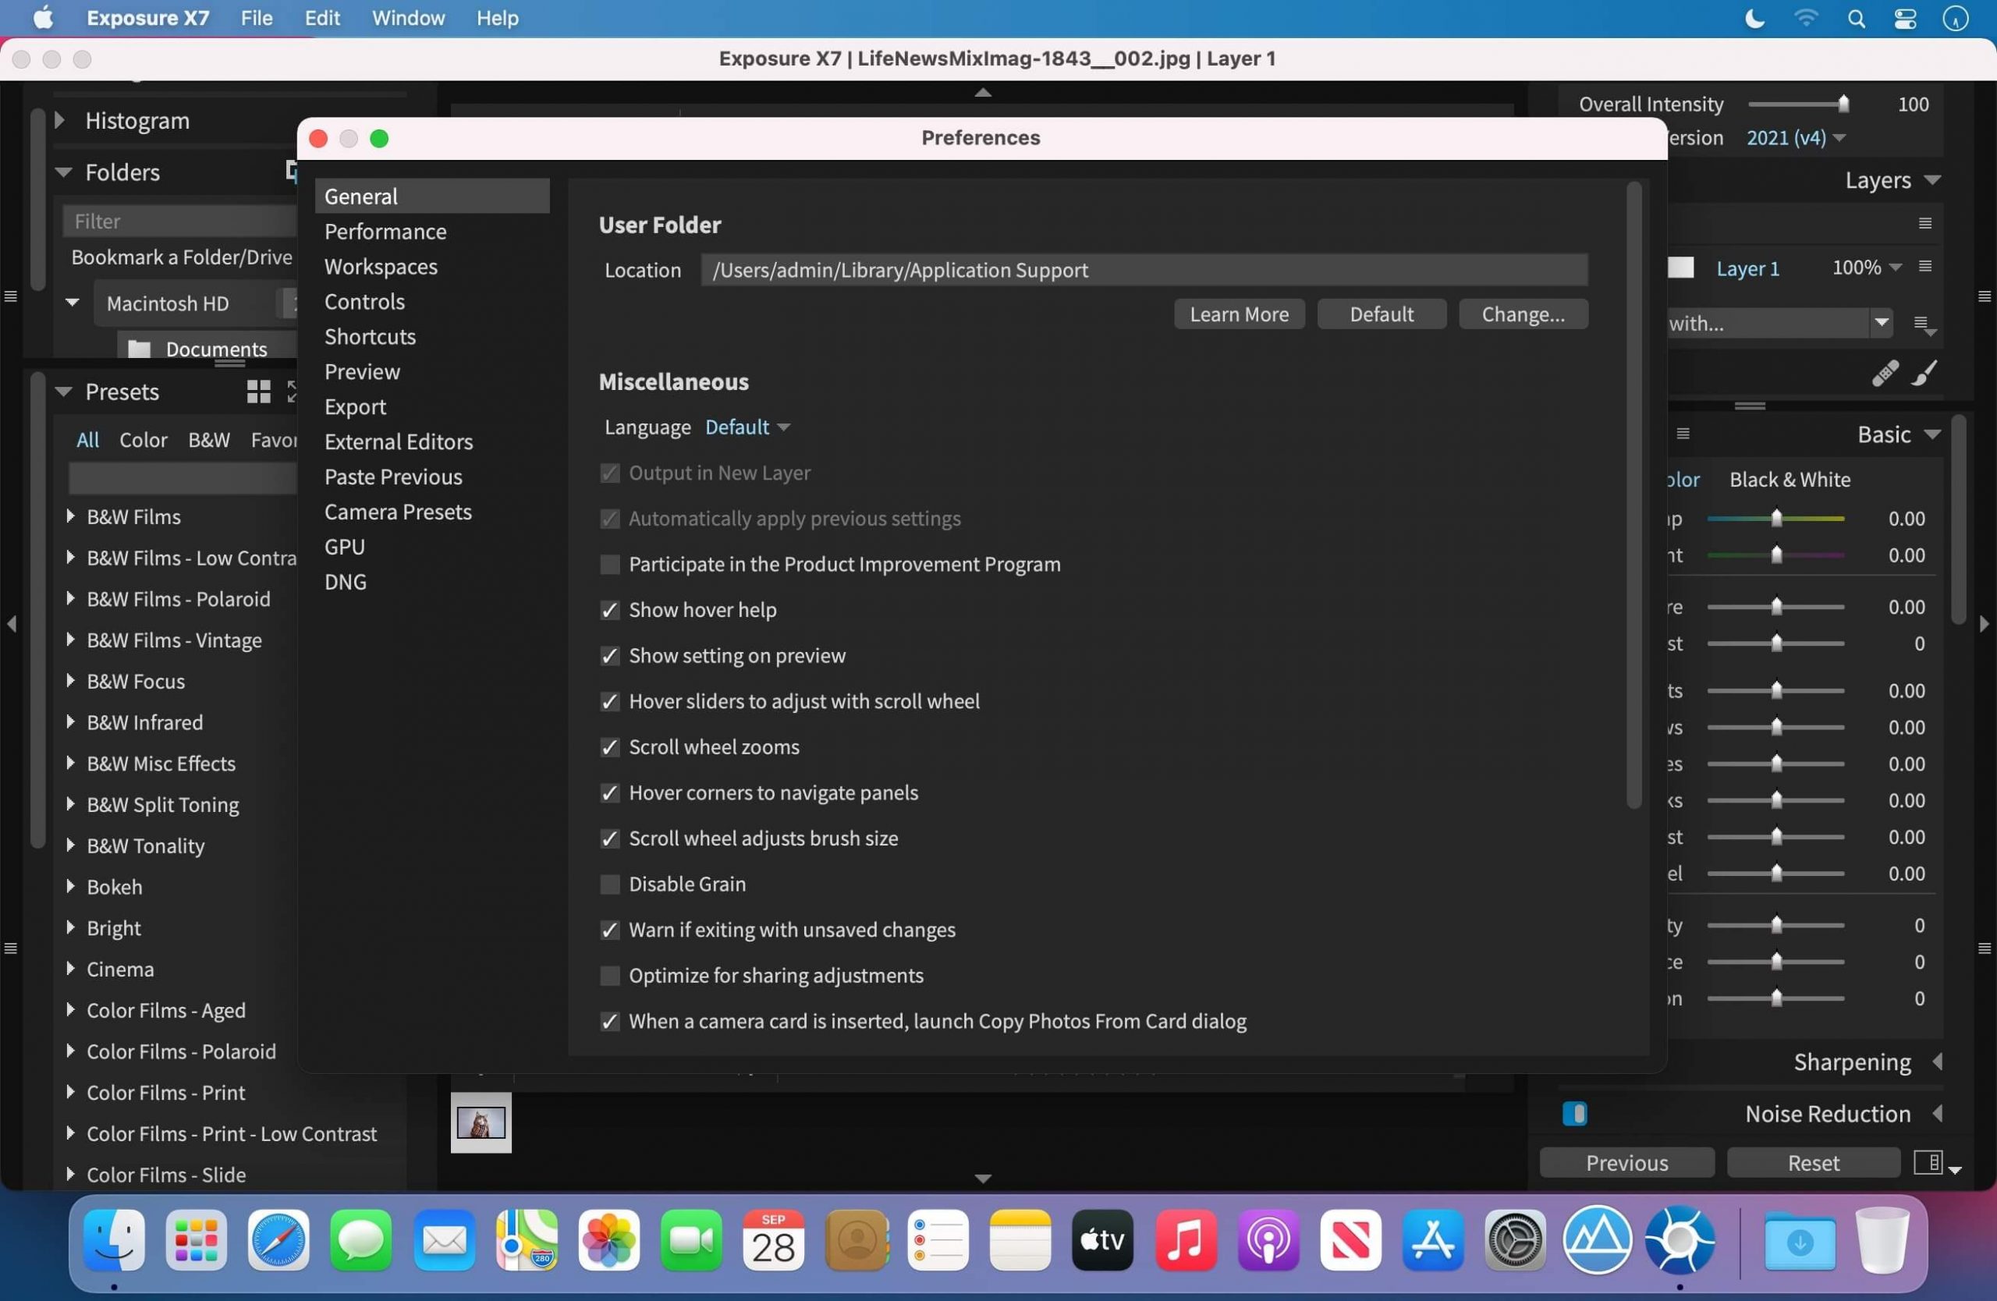Click the side-by-side compare view icon

pos(1928,1161)
